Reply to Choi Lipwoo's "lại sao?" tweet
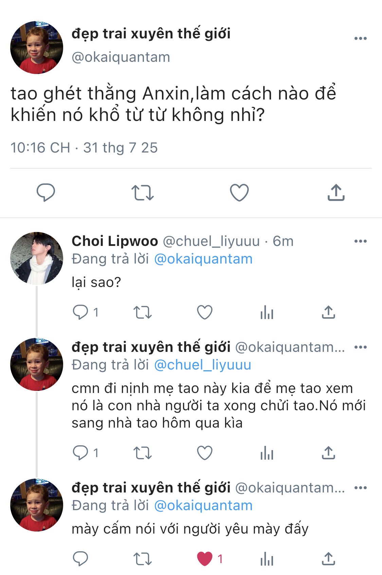This screenshot has width=382, height=575. [x=80, y=312]
